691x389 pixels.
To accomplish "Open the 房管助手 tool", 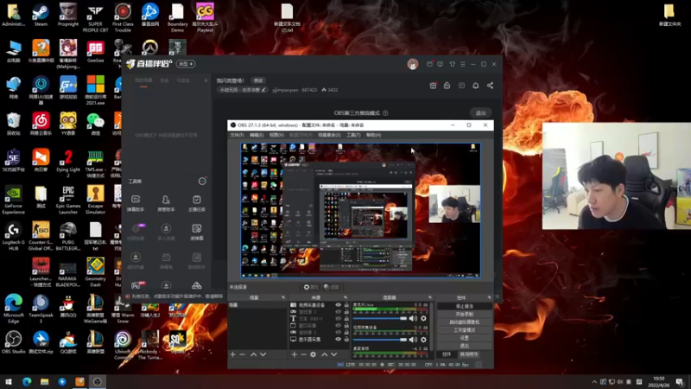I will click(166, 201).
